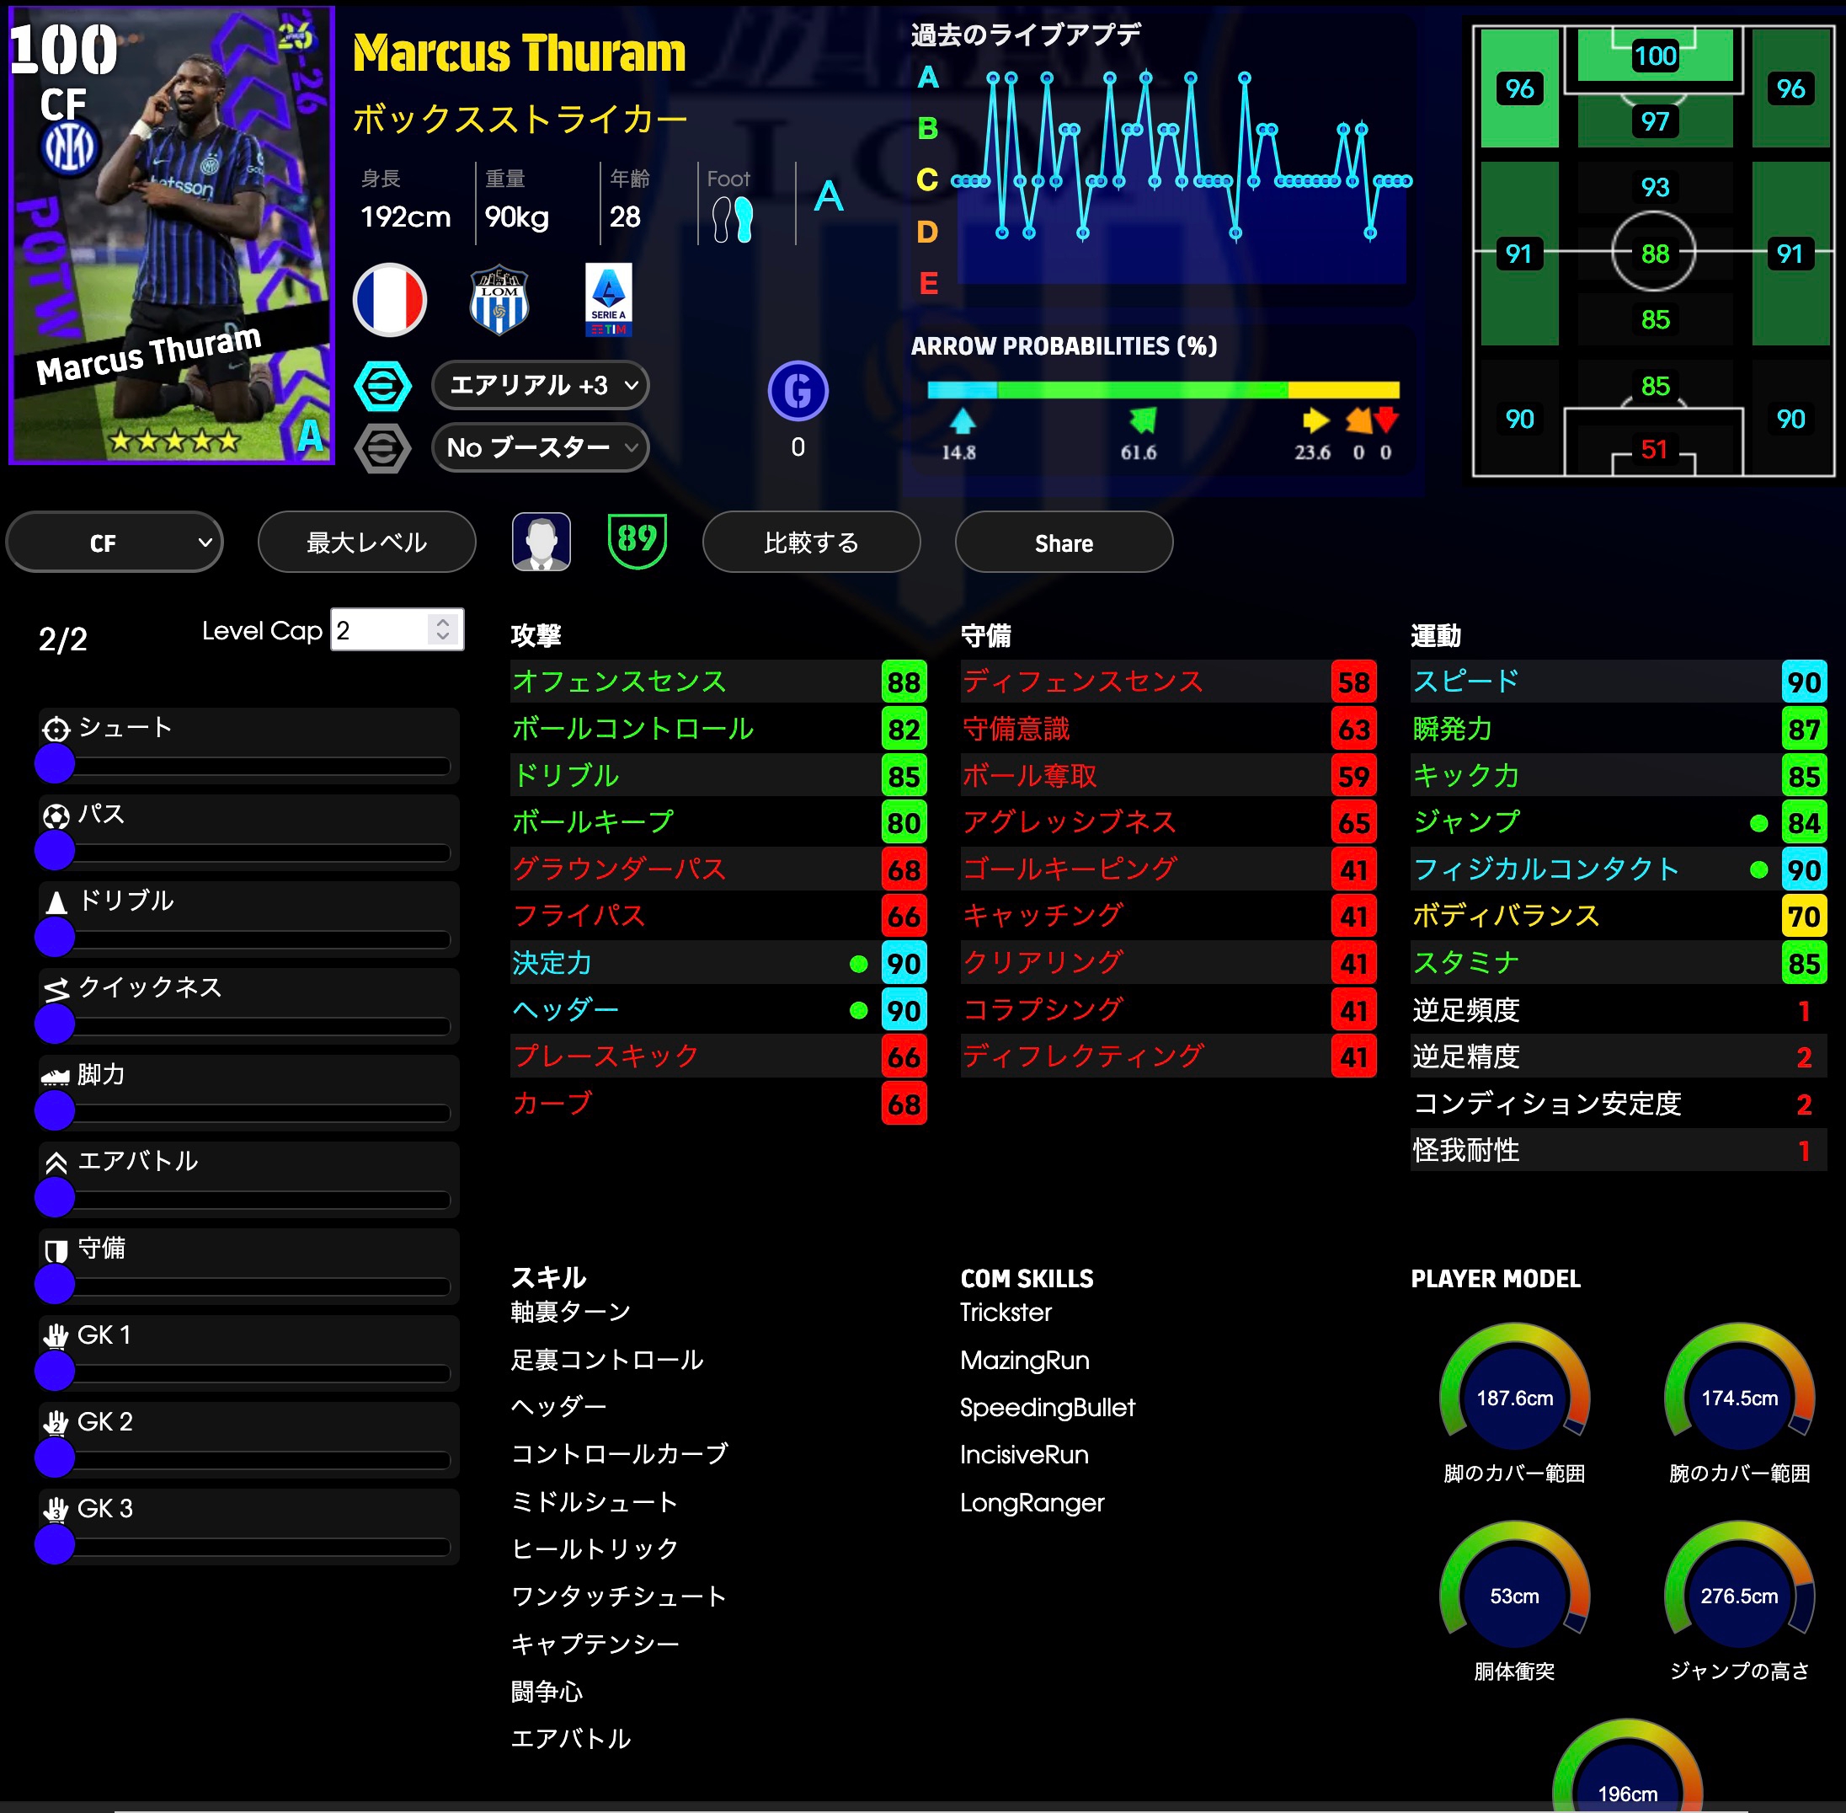The width and height of the screenshot is (1846, 1813).
Task: Open the エアリアル +3 booster dropdown
Action: (x=540, y=386)
